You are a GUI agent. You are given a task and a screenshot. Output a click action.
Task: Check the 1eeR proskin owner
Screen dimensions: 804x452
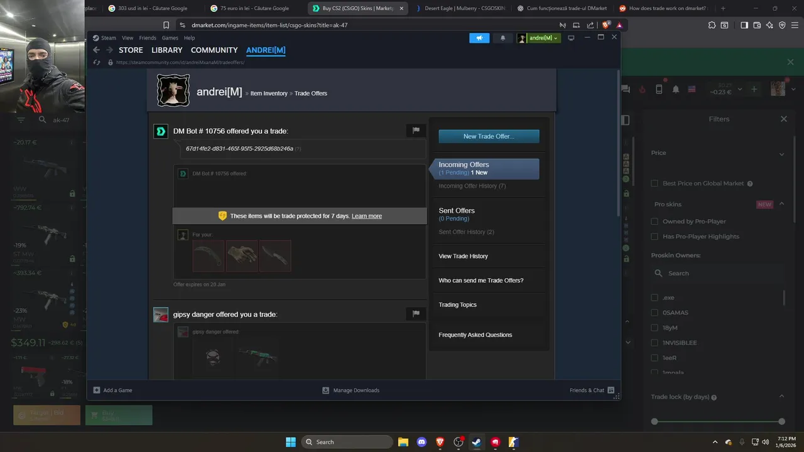655,358
